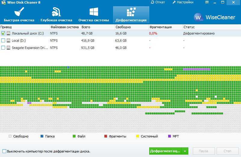
Task: Click the purple MFT legend swatch
Action: point(169,136)
